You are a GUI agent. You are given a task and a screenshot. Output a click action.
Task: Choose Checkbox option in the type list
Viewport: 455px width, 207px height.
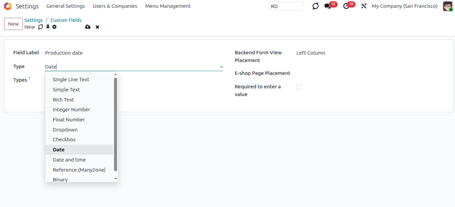pyautogui.click(x=64, y=139)
